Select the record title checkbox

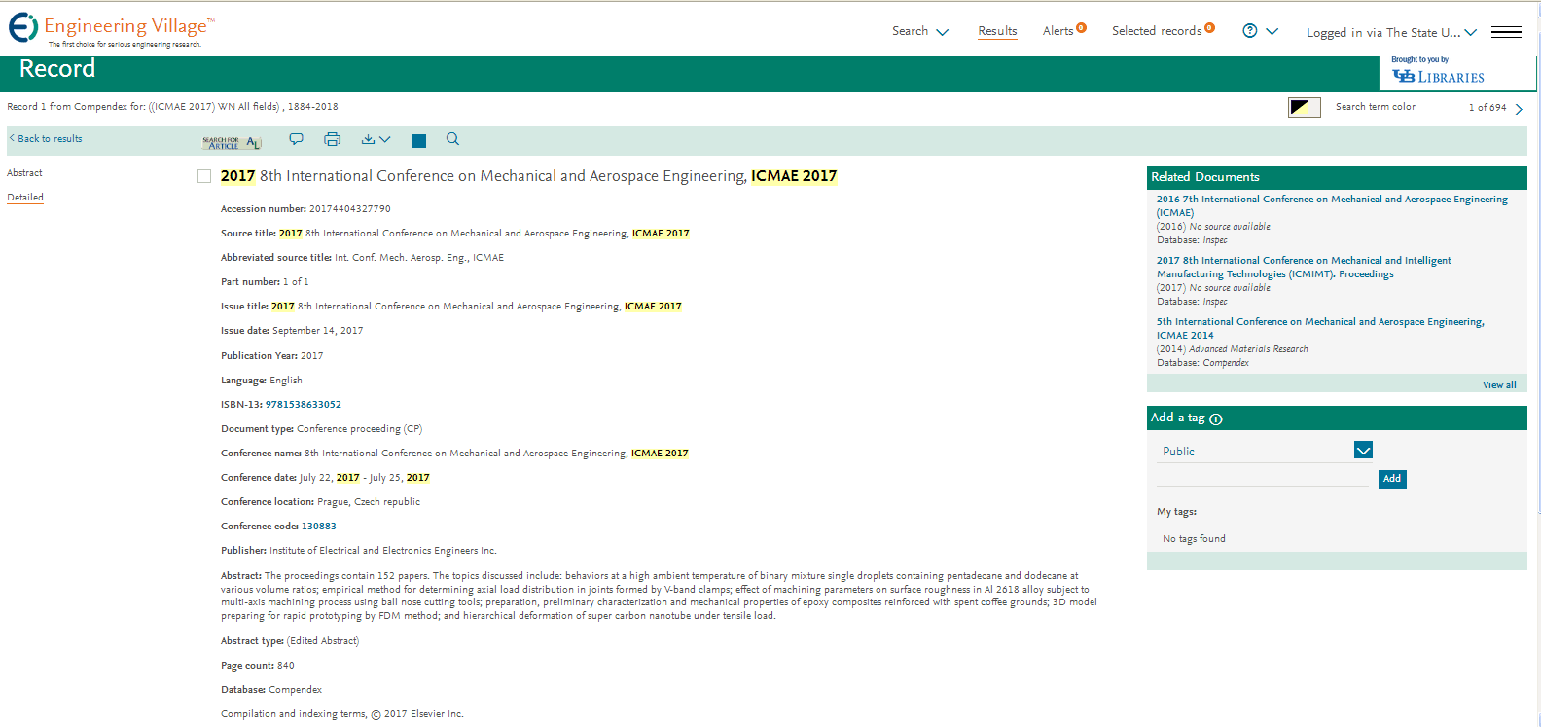(x=204, y=176)
